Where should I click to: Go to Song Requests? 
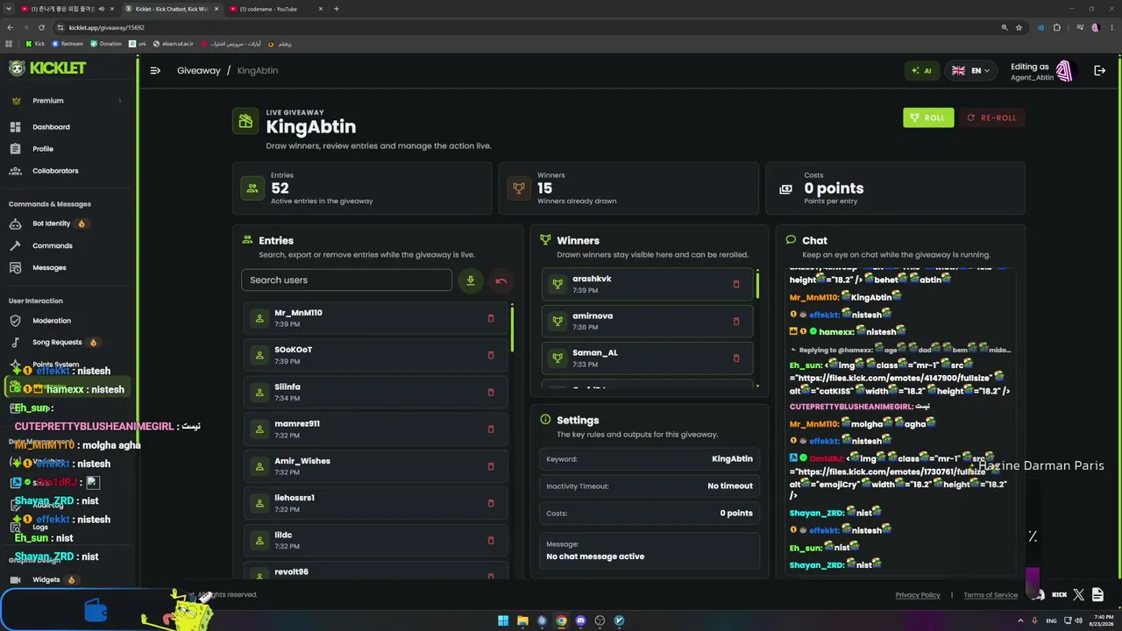coord(67,343)
